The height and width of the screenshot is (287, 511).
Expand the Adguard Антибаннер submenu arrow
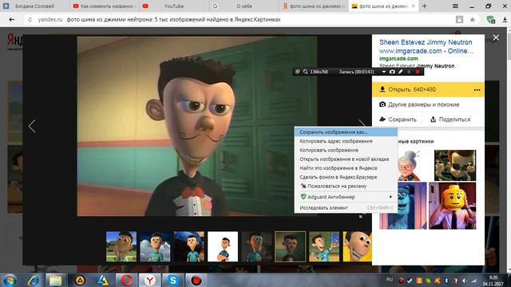click(x=390, y=197)
